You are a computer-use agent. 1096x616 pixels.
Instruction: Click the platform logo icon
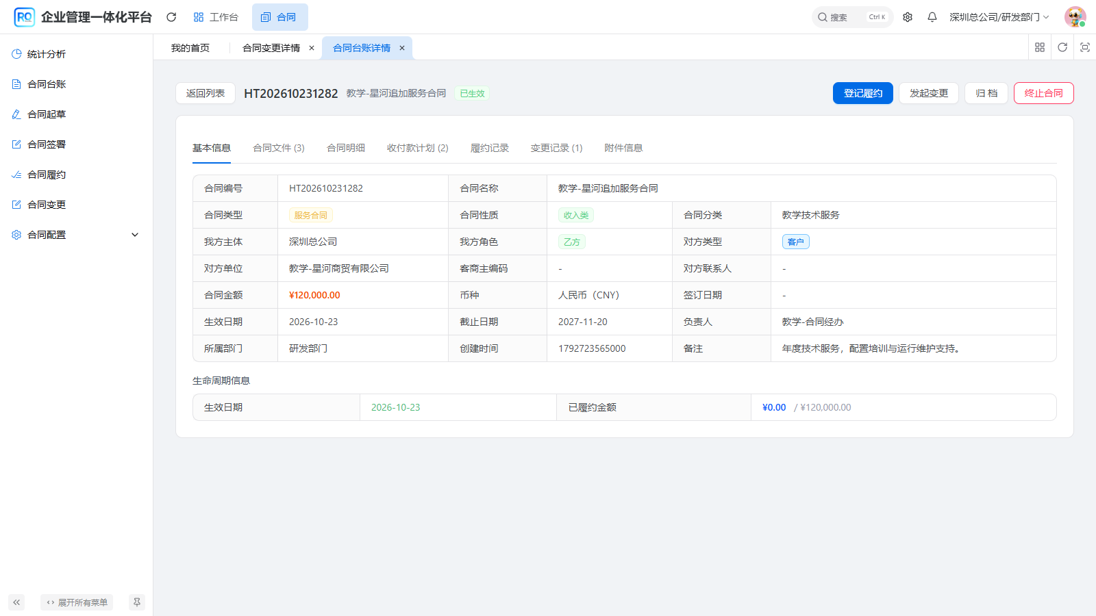(x=25, y=17)
